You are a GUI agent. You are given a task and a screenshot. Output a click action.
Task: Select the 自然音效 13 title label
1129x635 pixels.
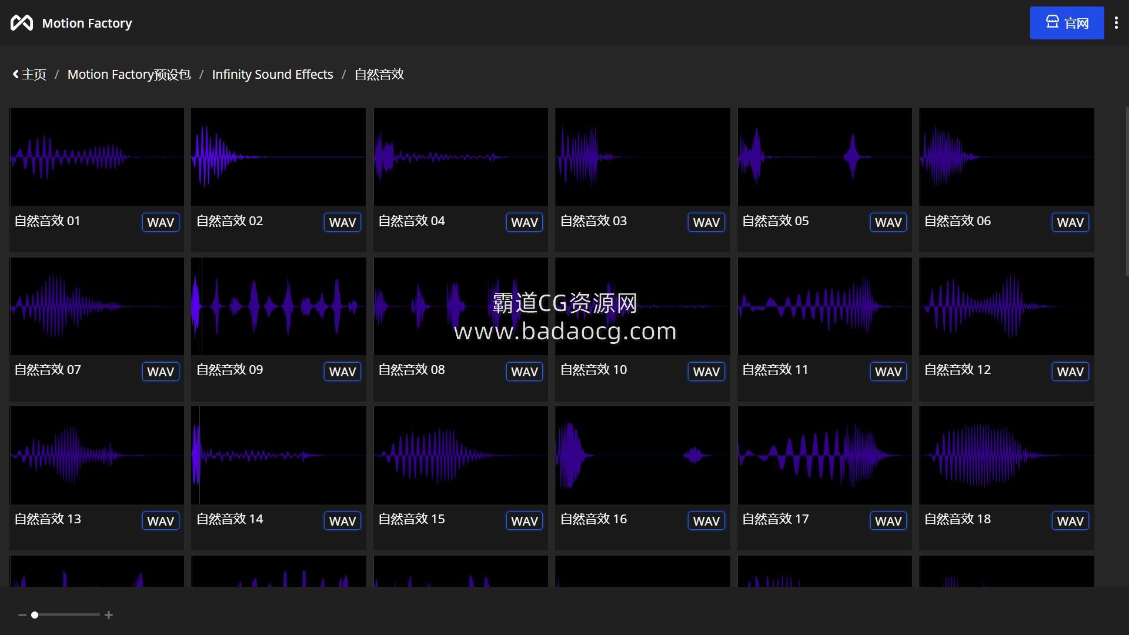tap(48, 519)
